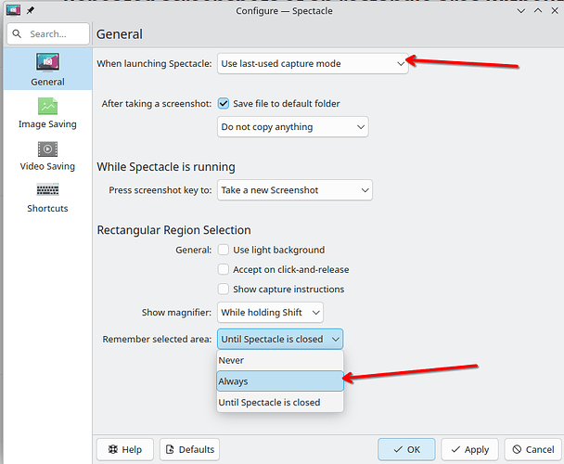The height and width of the screenshot is (464, 564).
Task: Open the Image Saving settings page
Action: point(47,113)
